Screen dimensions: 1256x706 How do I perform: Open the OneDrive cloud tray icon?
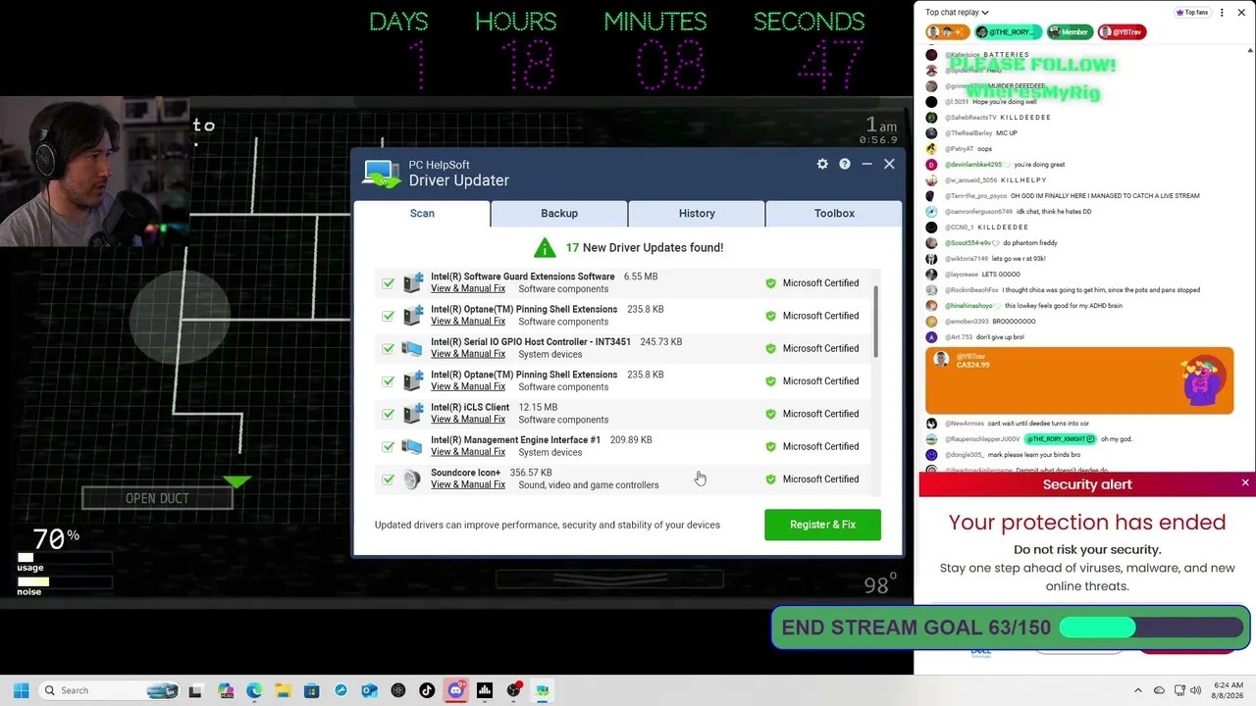pyautogui.click(x=1159, y=690)
